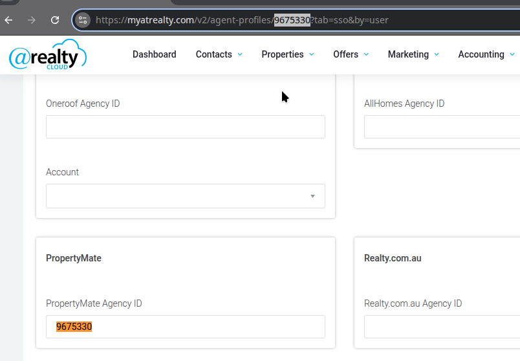Open the Offers menu

[346, 54]
